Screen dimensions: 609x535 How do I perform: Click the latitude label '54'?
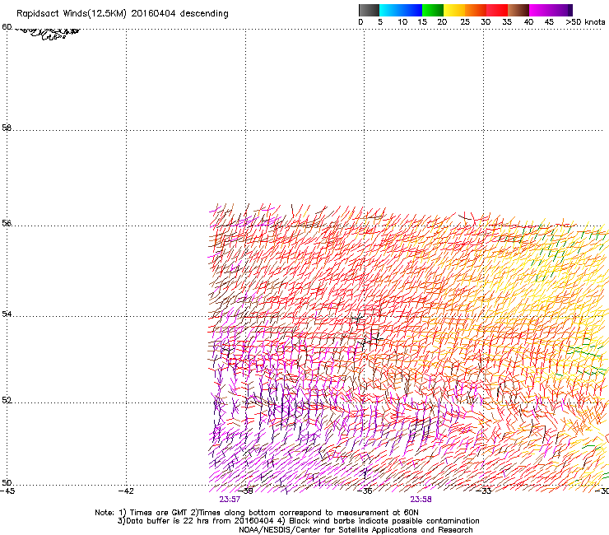[x=7, y=314]
